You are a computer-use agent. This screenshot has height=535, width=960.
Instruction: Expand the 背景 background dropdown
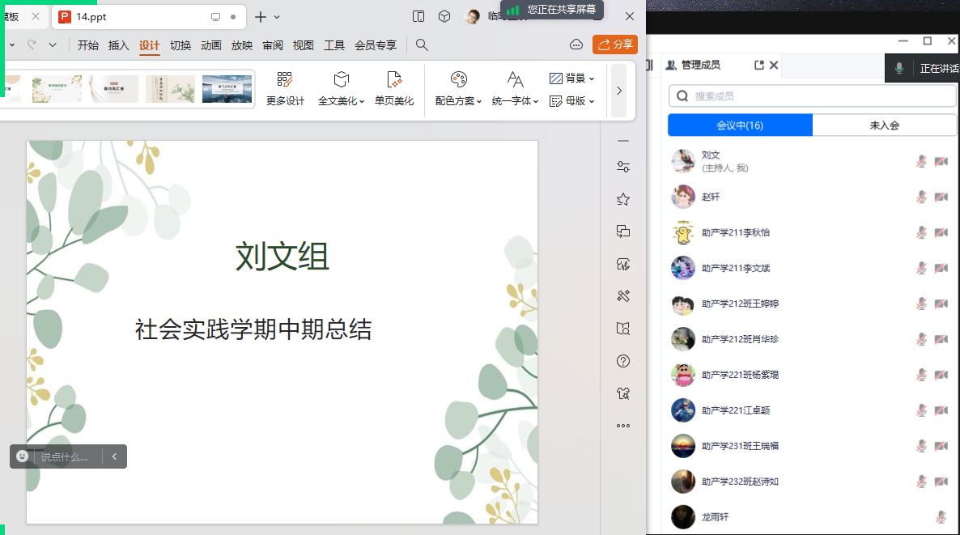(572, 79)
